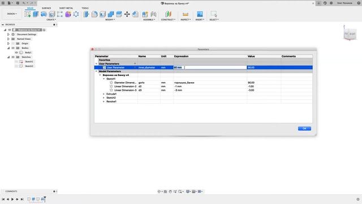362x204 pixels.
Task: Switch to the Surface tab
Action: [46, 8]
